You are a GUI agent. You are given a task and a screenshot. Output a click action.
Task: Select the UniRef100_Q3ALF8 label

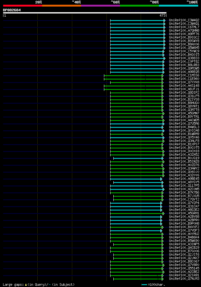coord(184,141)
